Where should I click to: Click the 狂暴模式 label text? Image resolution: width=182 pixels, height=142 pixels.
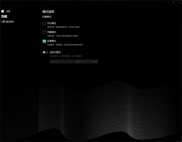tap(52, 41)
